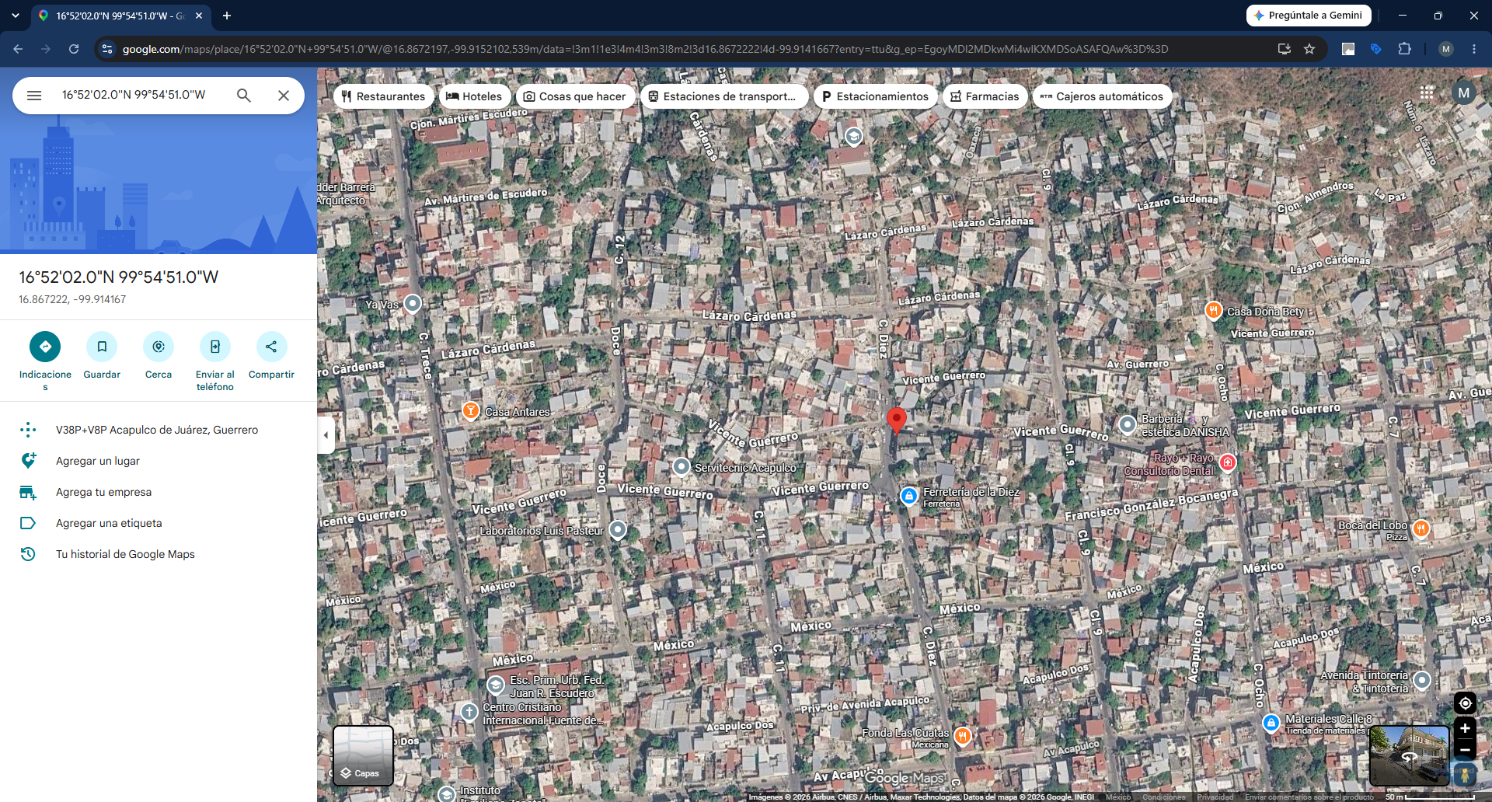Open Tu historial de Google Maps
1492x802 pixels.
point(159,554)
